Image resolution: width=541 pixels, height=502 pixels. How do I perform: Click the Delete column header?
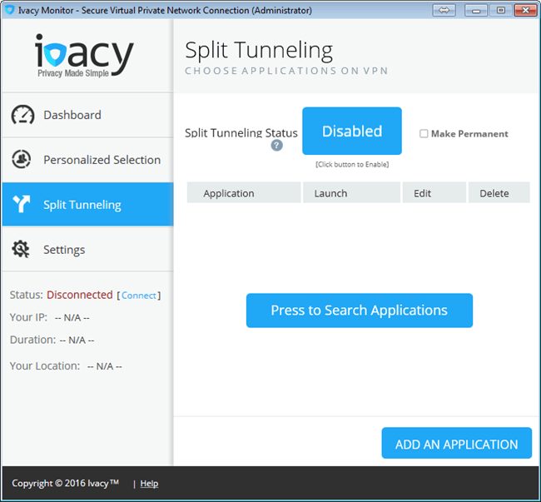499,192
